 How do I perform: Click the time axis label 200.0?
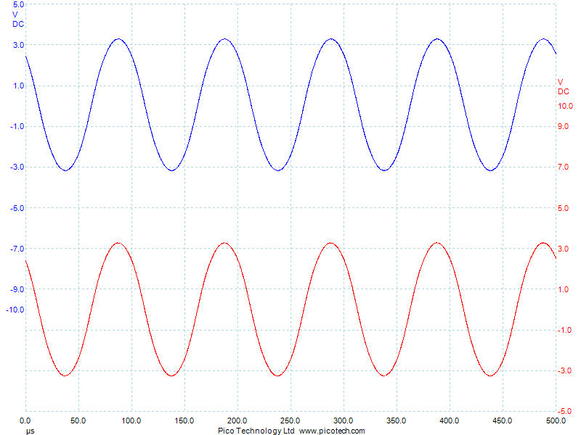237,420
